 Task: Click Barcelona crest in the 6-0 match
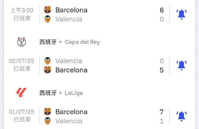tap(48, 10)
